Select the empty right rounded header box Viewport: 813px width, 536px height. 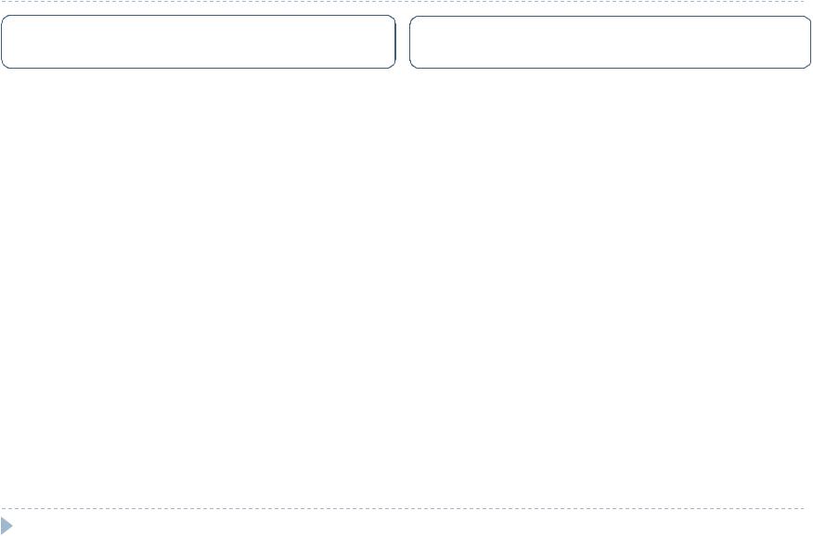point(610,42)
